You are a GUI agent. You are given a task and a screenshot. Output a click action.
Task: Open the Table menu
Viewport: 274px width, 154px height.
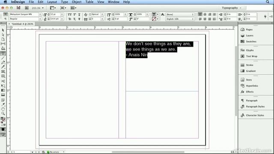click(x=89, y=2)
